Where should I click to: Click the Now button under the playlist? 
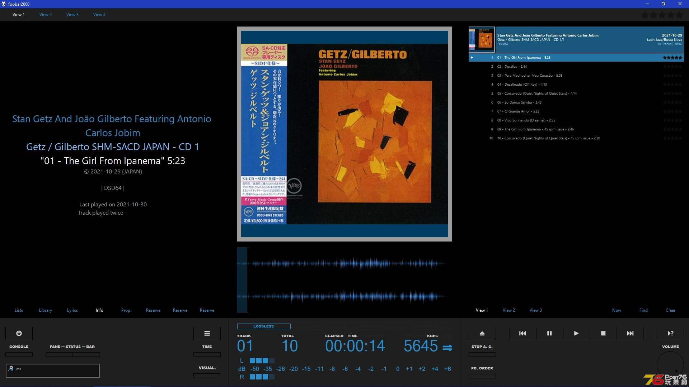click(617, 310)
